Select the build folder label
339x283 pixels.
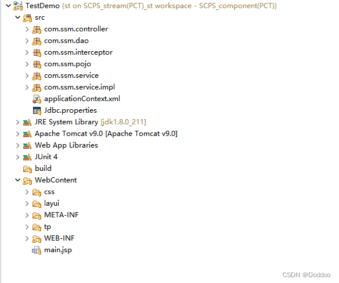click(x=43, y=169)
